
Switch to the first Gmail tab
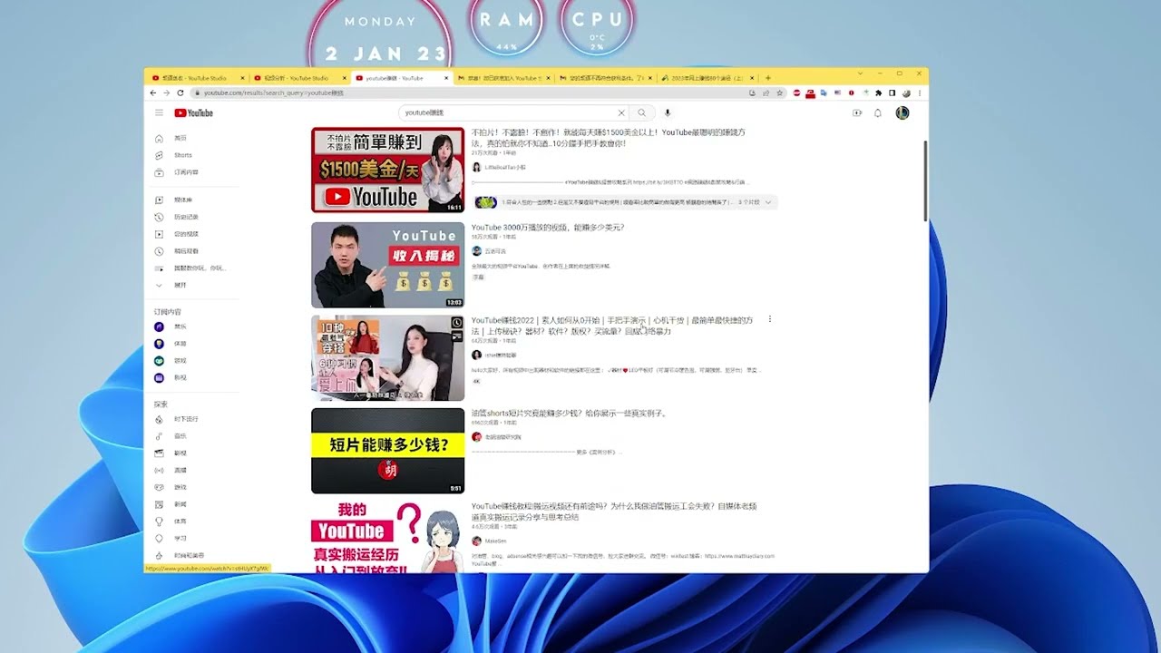(502, 78)
